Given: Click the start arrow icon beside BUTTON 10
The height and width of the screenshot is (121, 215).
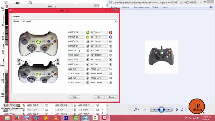Looking at the screenshot, I should pyautogui.click(x=88, y=60).
